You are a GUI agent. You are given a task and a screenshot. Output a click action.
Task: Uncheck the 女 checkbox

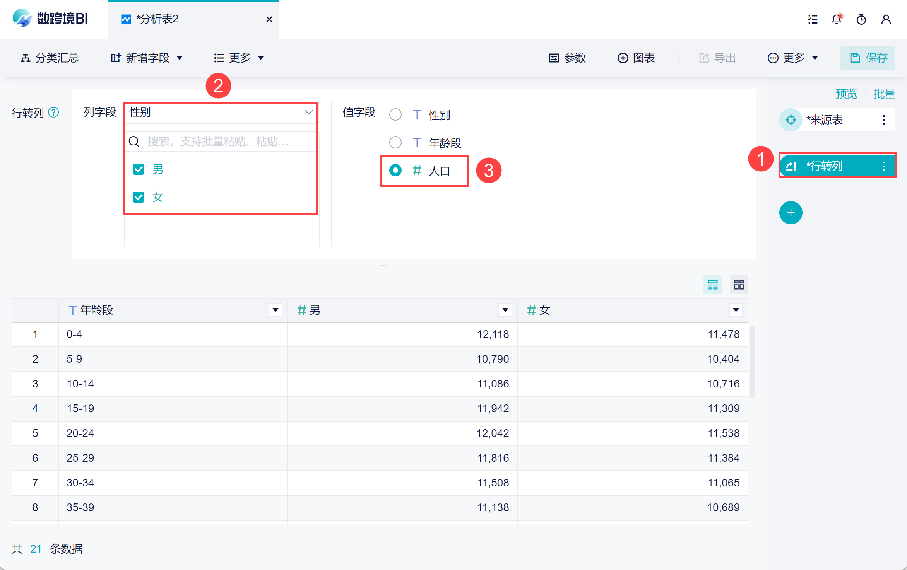pyautogui.click(x=139, y=197)
